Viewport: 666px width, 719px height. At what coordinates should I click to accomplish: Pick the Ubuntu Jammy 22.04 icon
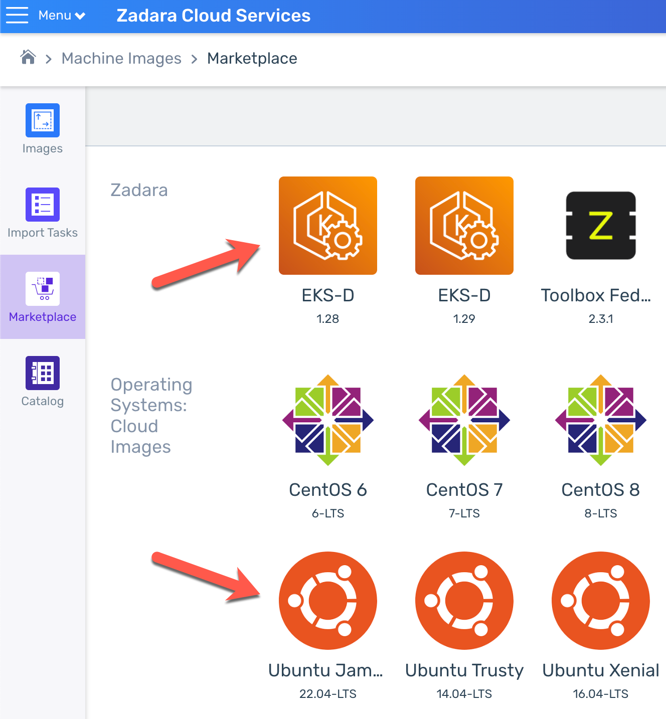(x=328, y=601)
